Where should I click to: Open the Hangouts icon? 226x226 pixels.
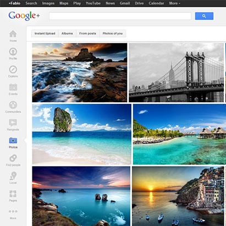(13, 123)
